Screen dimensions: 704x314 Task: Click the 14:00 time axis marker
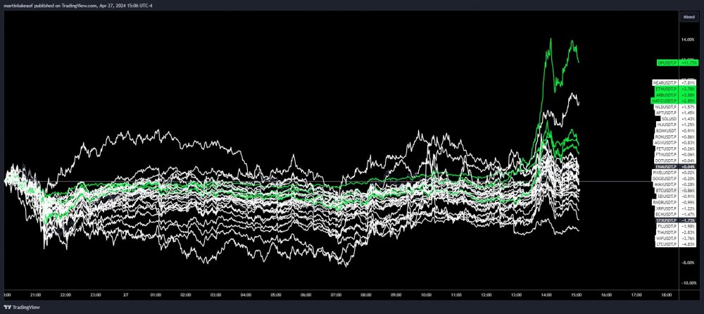(546, 295)
